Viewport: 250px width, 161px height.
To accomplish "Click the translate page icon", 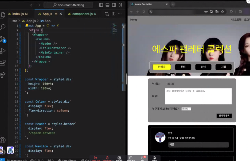I will (217, 12).
